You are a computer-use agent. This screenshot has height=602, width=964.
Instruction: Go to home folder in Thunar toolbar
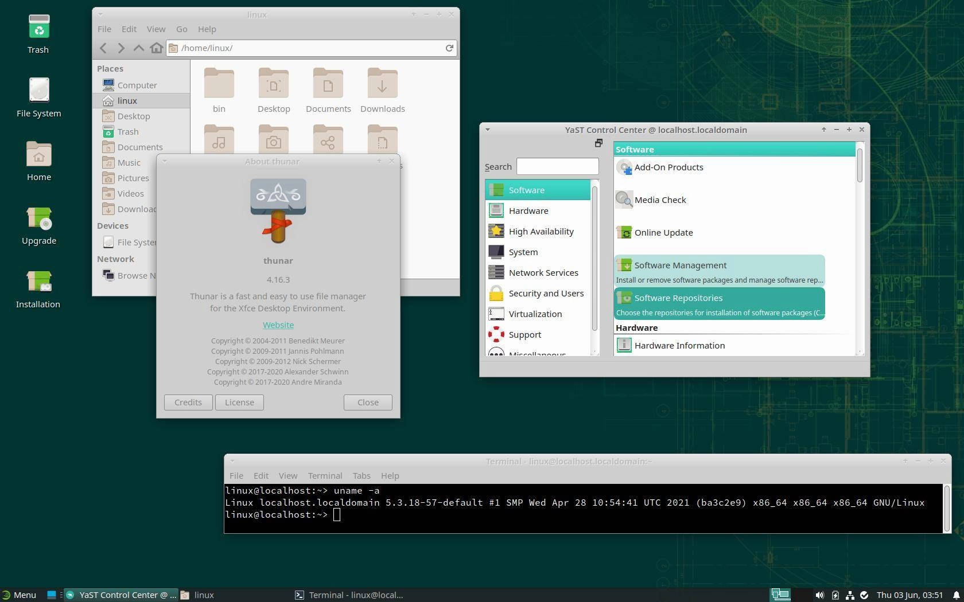click(156, 48)
